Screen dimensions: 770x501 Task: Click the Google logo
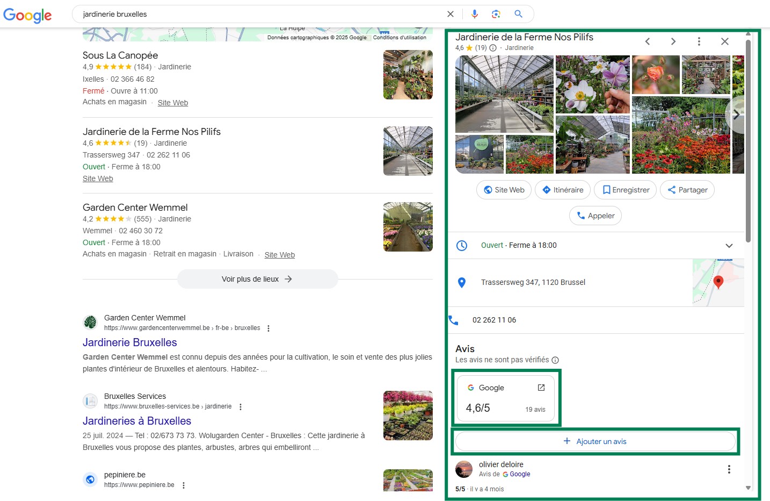coord(27,15)
